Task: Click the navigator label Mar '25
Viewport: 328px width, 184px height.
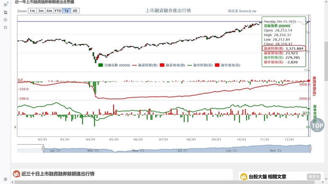Action: 93,150
